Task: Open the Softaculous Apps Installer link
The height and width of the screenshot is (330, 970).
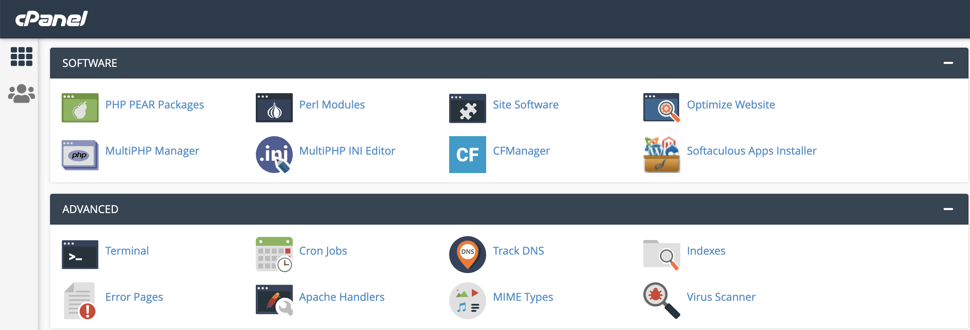Action: coord(752,151)
